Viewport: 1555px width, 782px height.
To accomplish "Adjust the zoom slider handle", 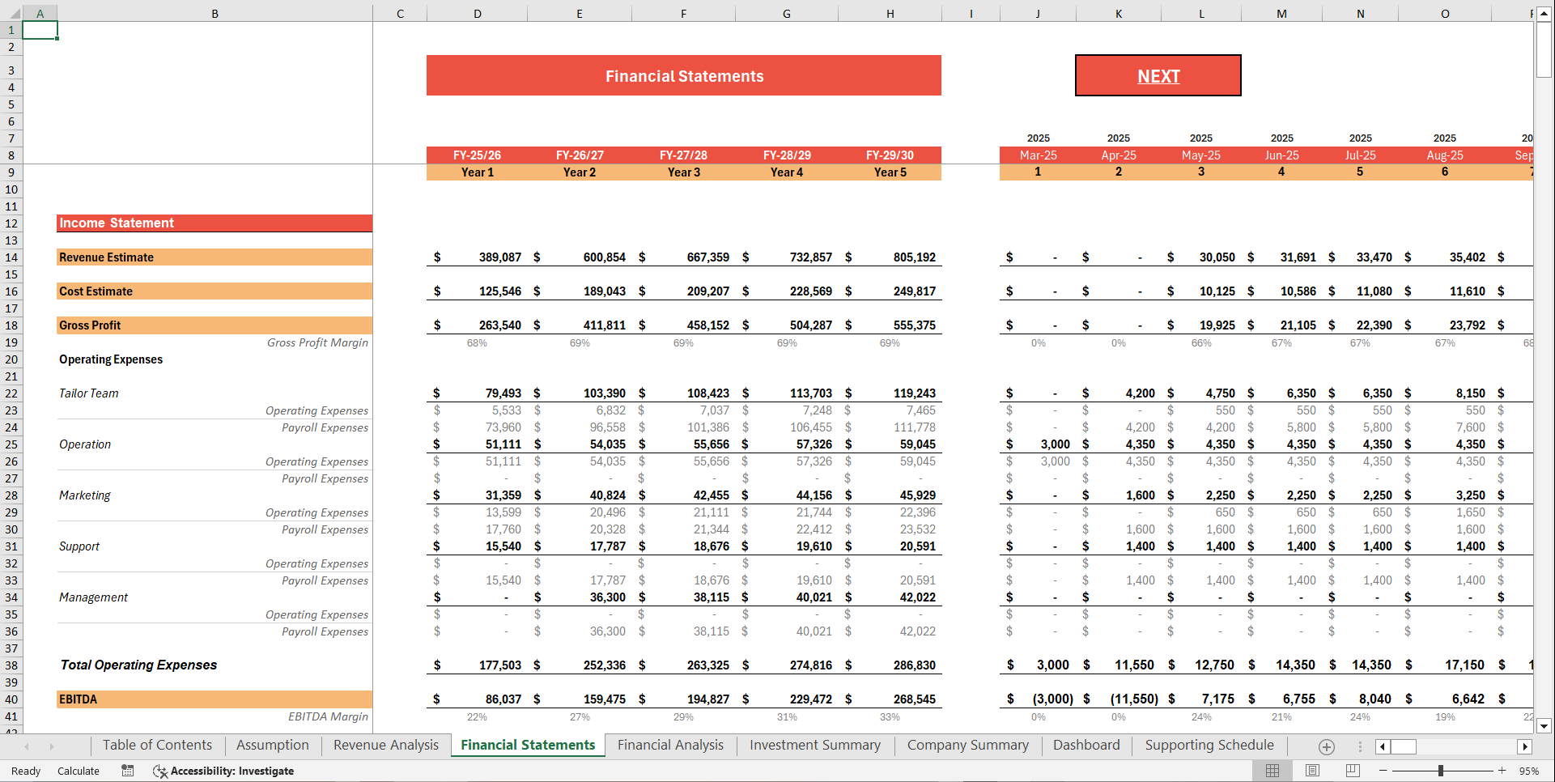I will (1442, 771).
